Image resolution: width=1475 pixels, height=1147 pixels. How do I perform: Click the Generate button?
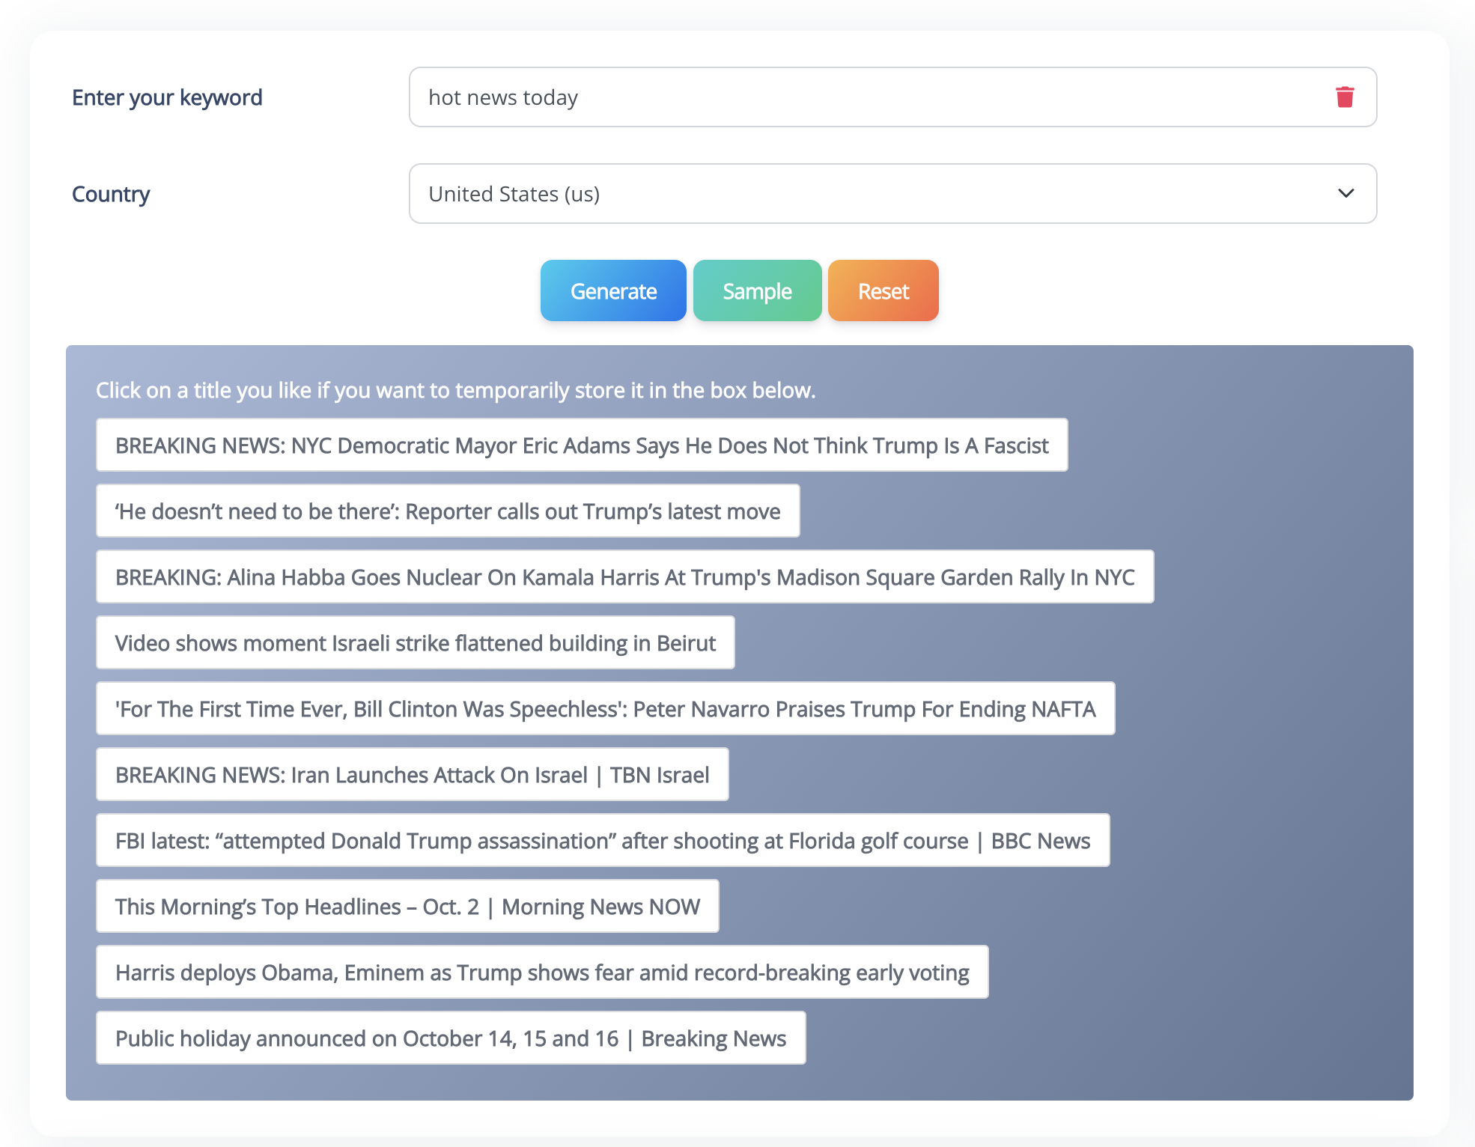pyautogui.click(x=612, y=290)
